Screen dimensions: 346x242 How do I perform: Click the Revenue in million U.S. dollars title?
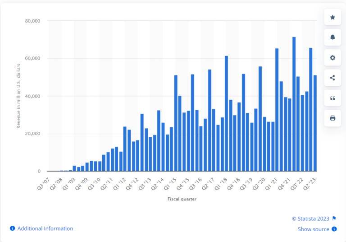(x=19, y=96)
